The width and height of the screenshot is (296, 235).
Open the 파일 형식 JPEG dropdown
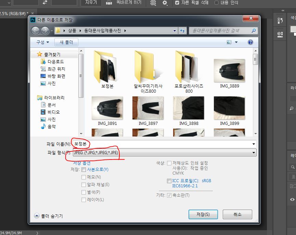(x=164, y=153)
